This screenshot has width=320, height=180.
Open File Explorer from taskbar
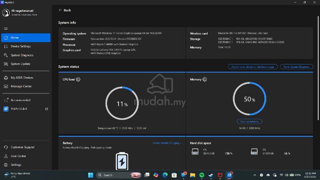[x=192, y=175]
